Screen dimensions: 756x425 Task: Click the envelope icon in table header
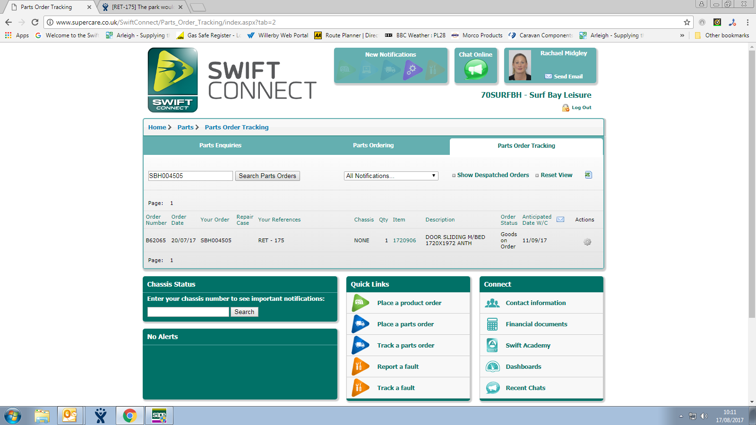[560, 220]
